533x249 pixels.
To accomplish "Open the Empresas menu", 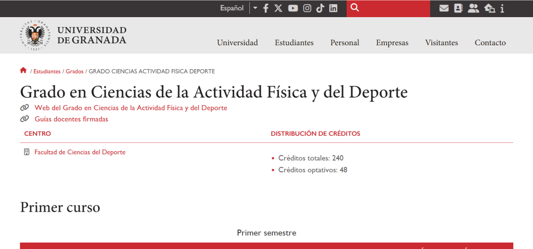I will pyautogui.click(x=392, y=43).
